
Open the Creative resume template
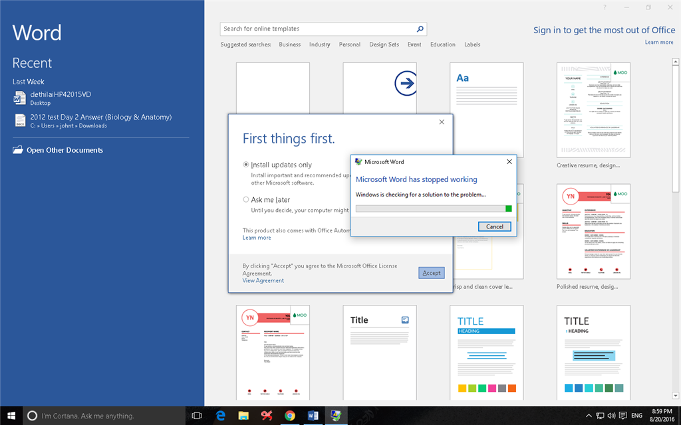tap(593, 110)
